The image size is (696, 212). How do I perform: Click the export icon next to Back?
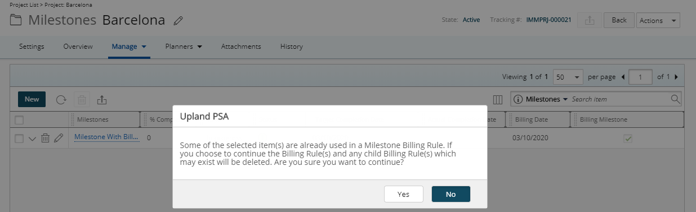tap(589, 20)
